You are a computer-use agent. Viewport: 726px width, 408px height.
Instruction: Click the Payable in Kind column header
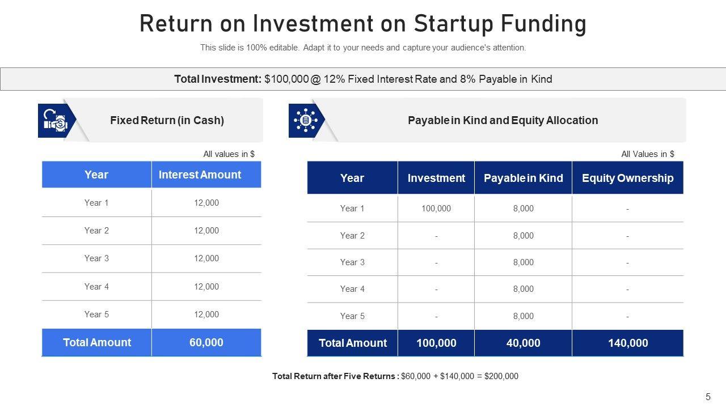523,178
